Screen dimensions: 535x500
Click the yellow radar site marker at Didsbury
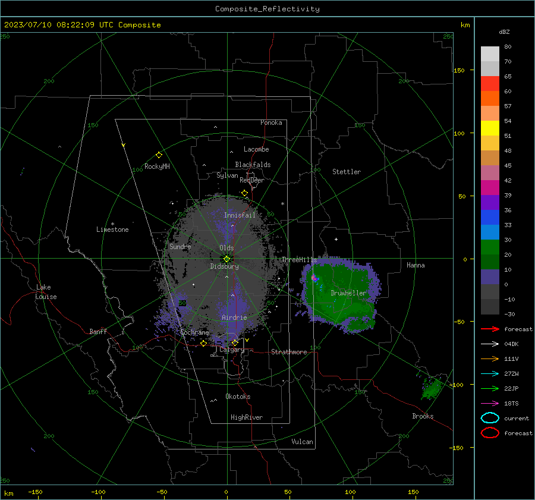[227, 259]
